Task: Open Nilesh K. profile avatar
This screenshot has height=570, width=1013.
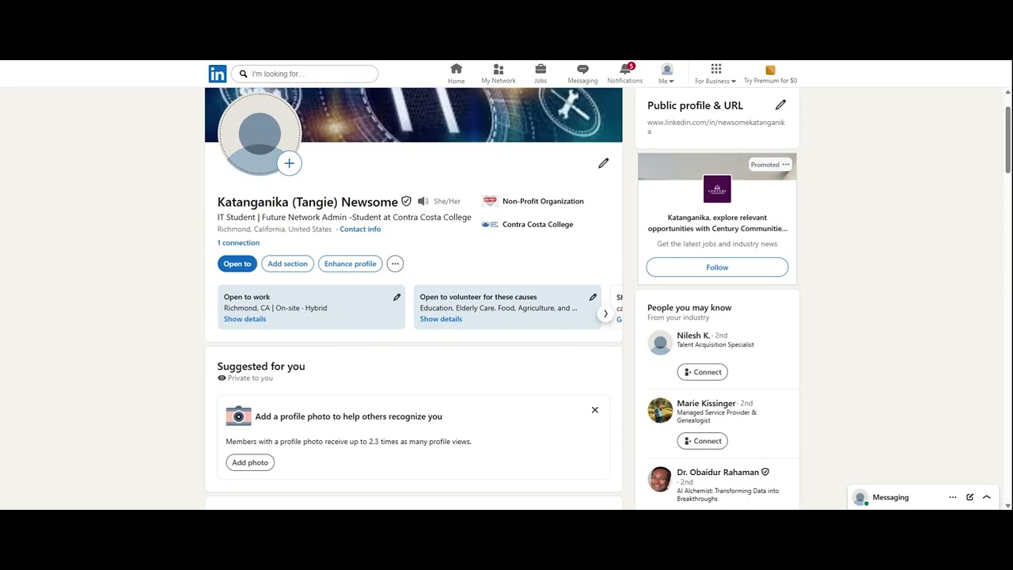Action: (x=660, y=342)
